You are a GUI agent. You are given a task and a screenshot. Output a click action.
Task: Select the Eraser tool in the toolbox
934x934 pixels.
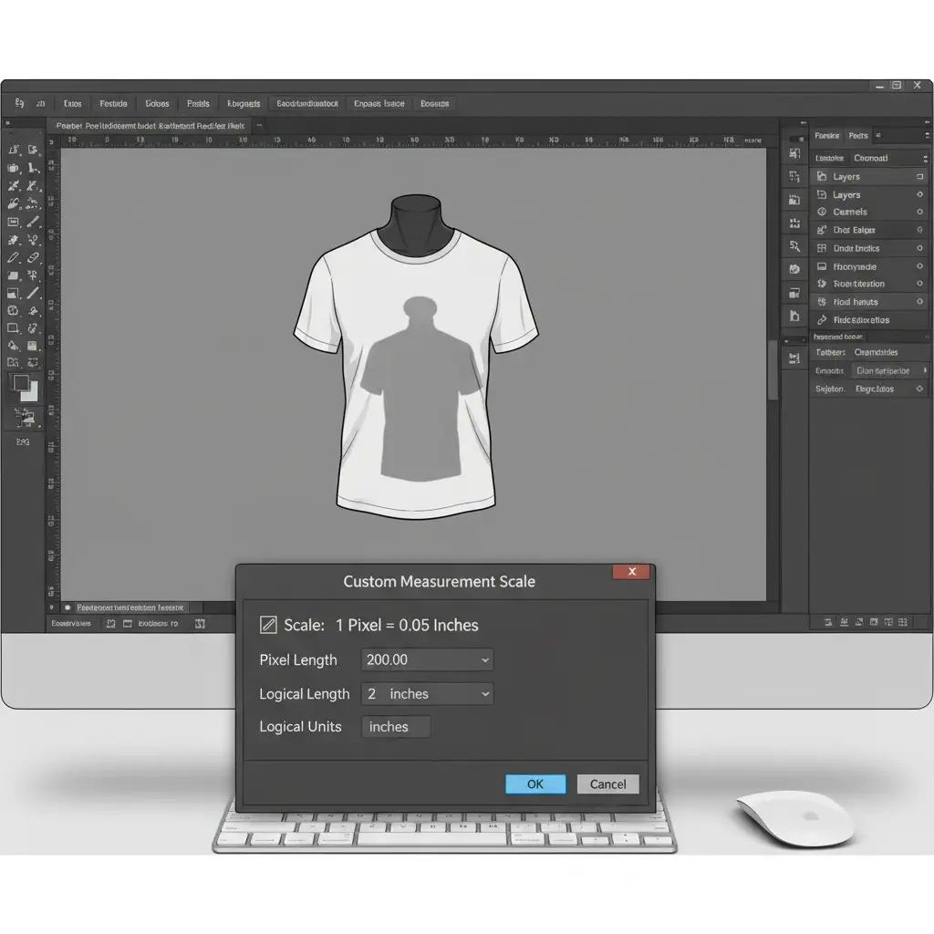click(x=34, y=258)
